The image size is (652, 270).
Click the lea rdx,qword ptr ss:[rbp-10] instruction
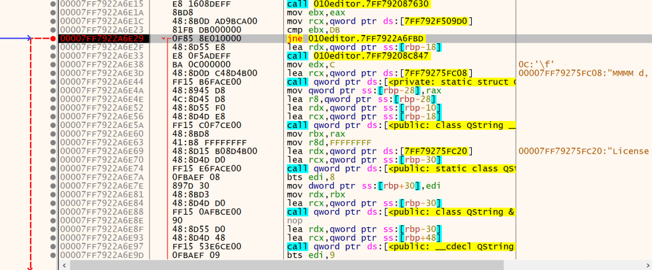pyautogui.click(x=364, y=108)
